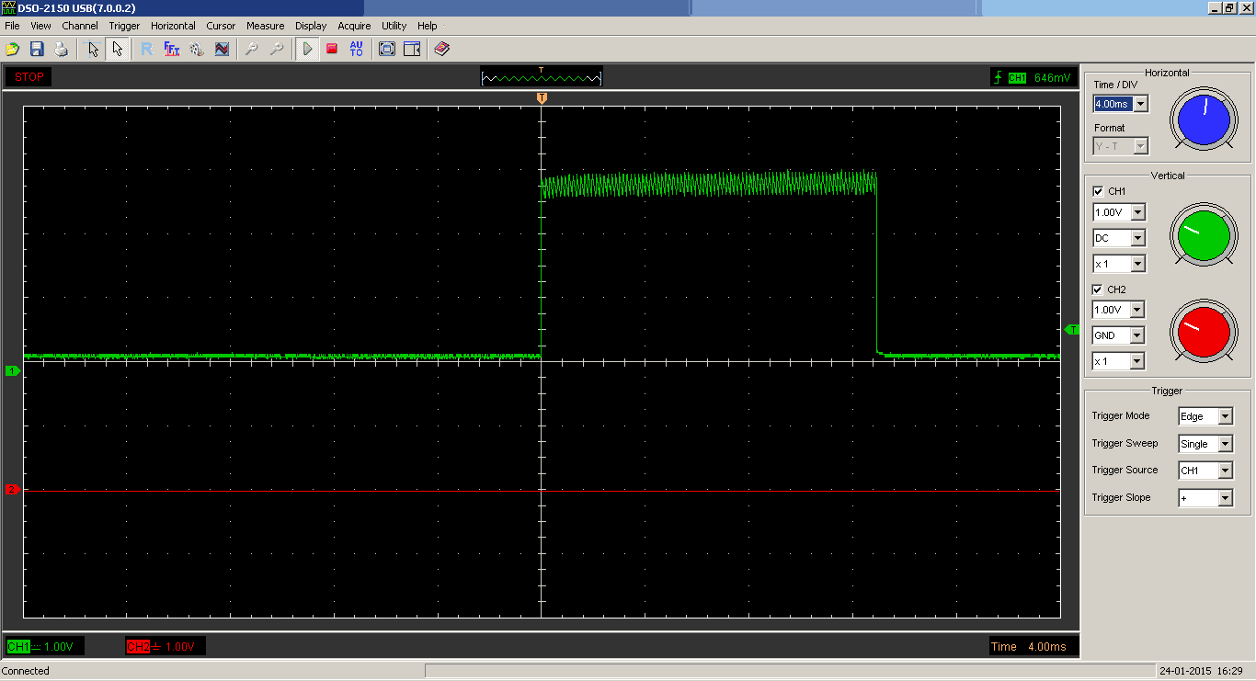This screenshot has width=1256, height=681.
Task: Click the CH1 1.00V status label
Action: (x=45, y=647)
